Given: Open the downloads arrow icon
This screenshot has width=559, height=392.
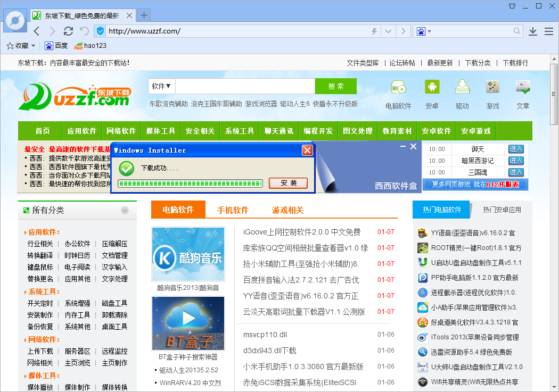Looking at the screenshot, I should point(533,31).
